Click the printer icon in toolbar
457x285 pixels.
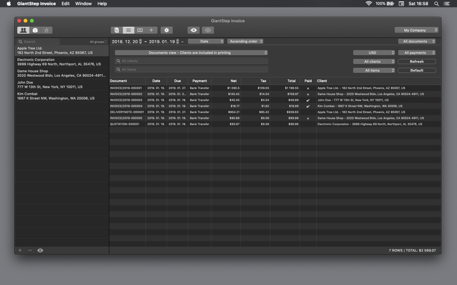tap(208, 30)
